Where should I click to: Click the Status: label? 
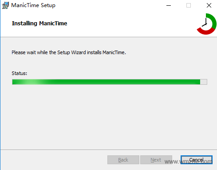coord(20,73)
